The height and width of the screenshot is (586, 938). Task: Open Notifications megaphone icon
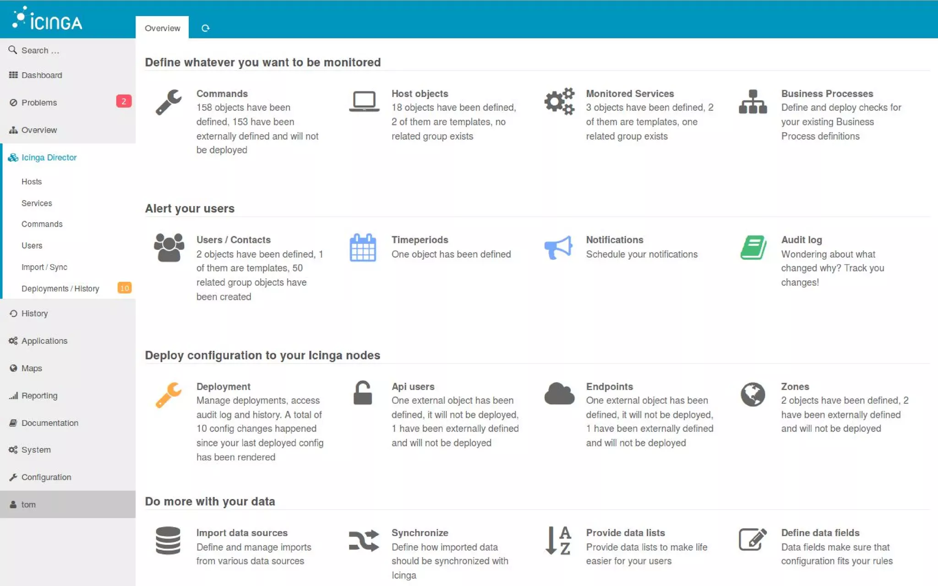coord(558,248)
